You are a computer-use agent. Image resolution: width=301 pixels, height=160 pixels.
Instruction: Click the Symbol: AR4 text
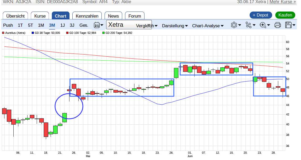[95, 2]
